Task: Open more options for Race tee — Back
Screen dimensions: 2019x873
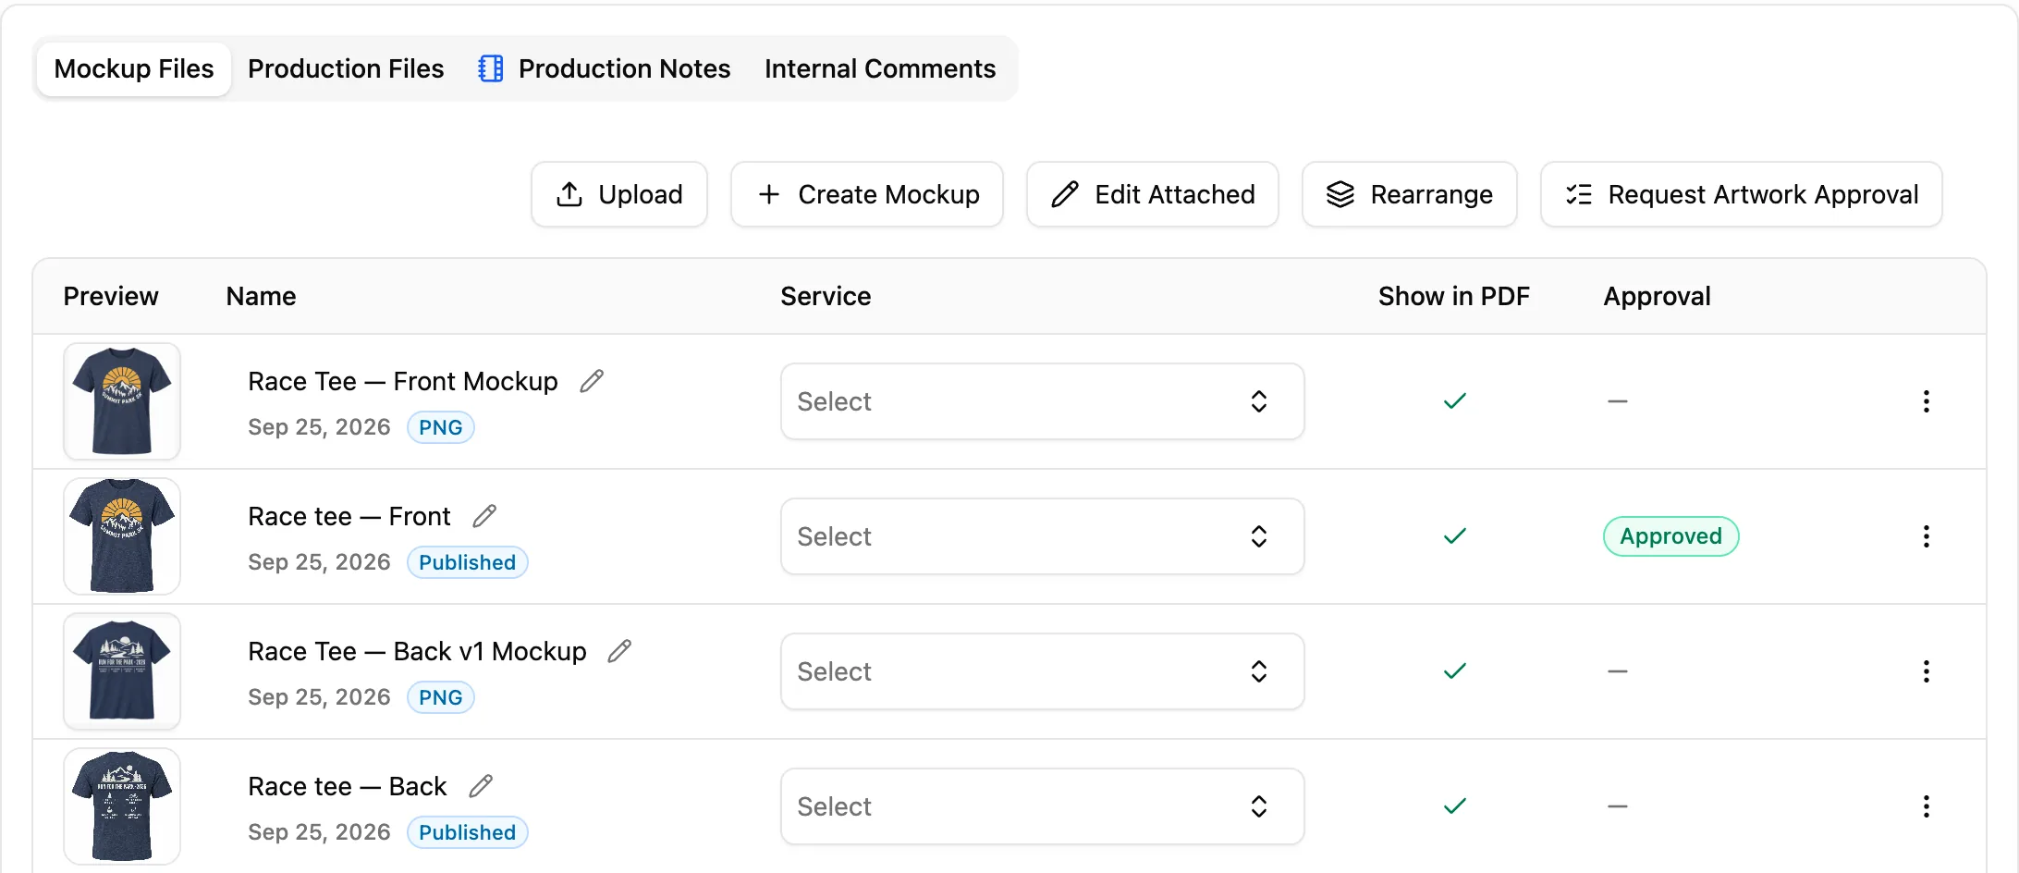Action: [x=1927, y=806]
